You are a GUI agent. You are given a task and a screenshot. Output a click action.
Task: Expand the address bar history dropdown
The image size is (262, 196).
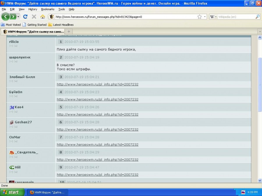[205, 17]
